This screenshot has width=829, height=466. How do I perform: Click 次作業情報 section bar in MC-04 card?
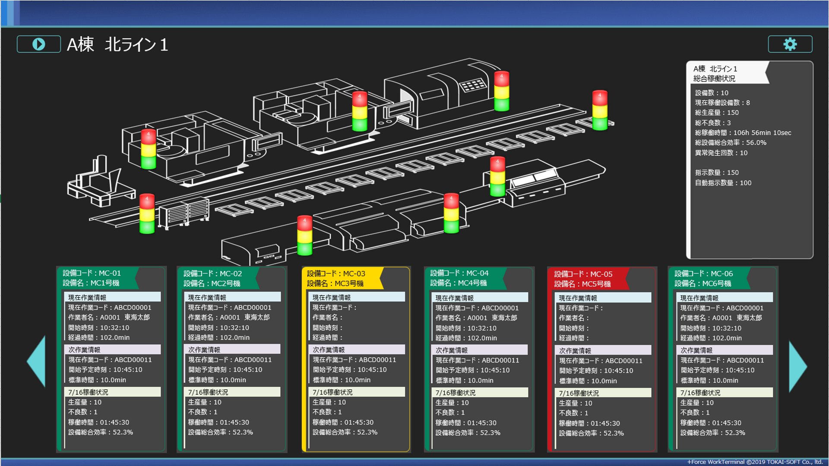480,350
